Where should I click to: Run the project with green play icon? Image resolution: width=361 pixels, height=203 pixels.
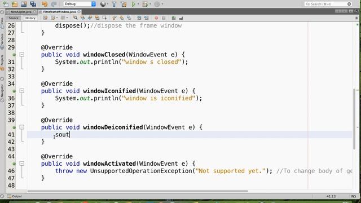(134, 4)
